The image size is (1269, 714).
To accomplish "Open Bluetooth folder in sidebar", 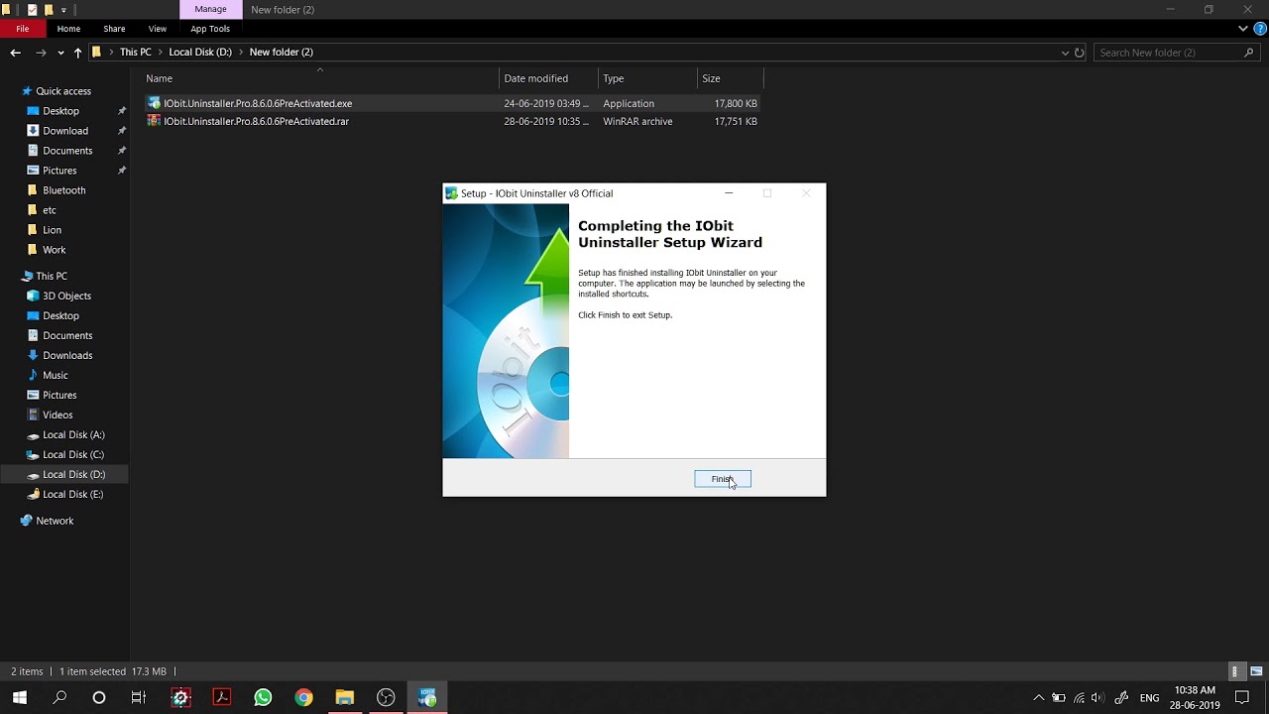I will pyautogui.click(x=63, y=190).
